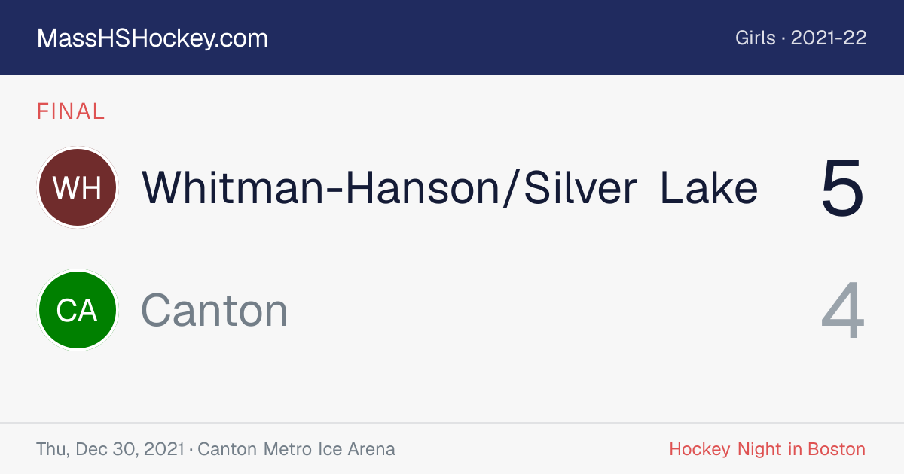Click the red FINAL status label
This screenshot has width=904, height=474.
point(71,111)
